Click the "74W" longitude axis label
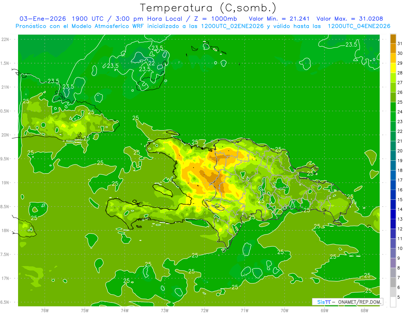The height and width of the screenshot is (315, 409). click(x=125, y=310)
